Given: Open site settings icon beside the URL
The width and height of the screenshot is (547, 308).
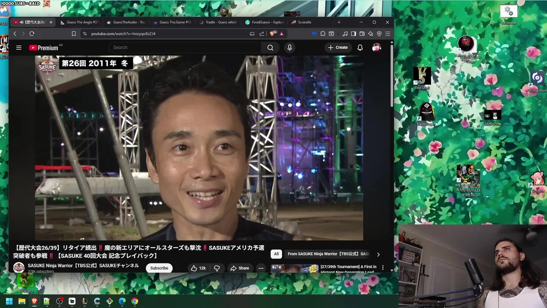Looking at the screenshot, I should click(85, 34).
